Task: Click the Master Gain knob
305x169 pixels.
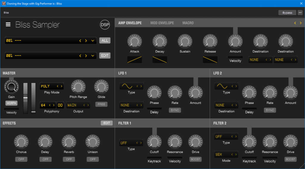Action: 11,87
